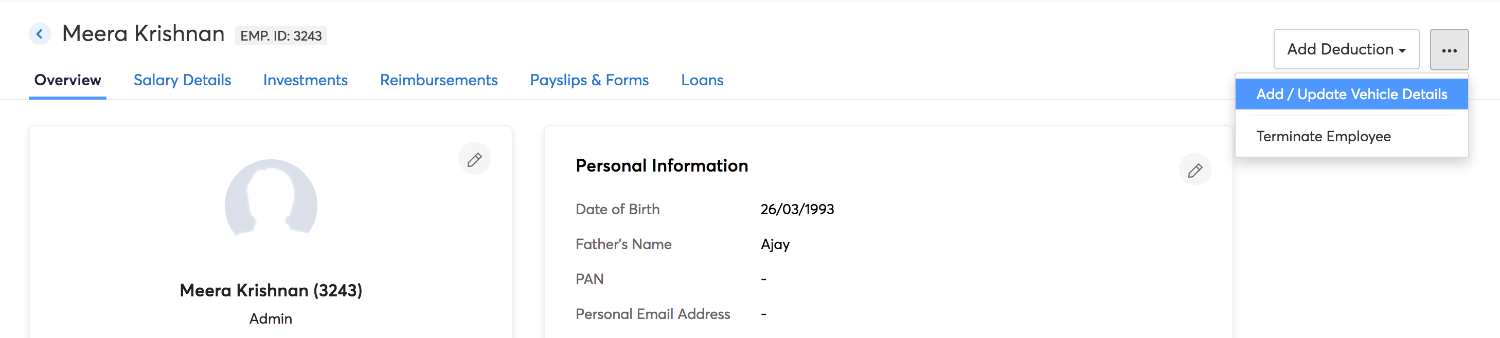Go to the Investments tab
This screenshot has height=338, width=1500.
point(305,80)
